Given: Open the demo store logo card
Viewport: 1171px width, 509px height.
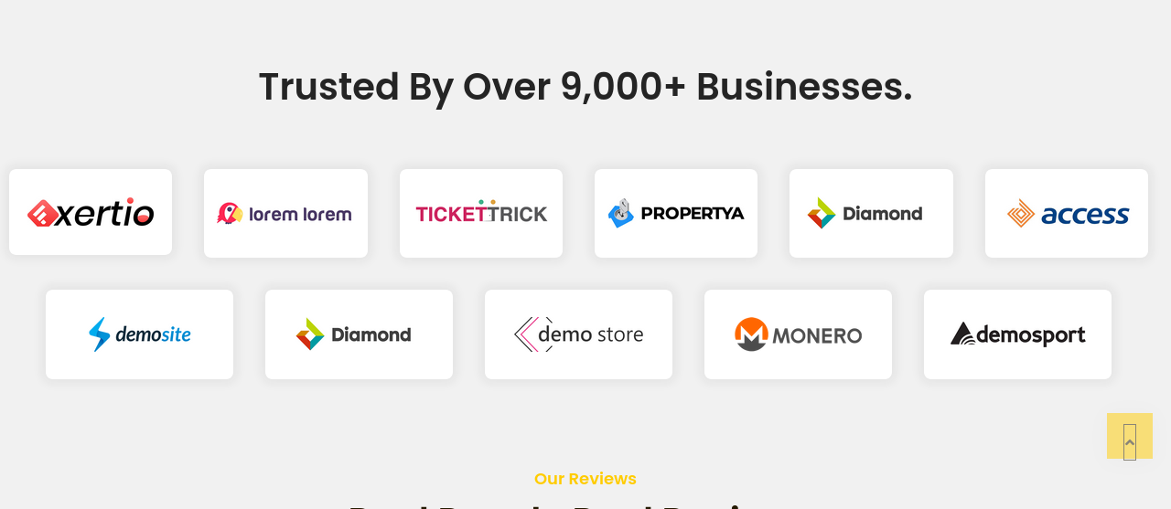Looking at the screenshot, I should [x=578, y=334].
